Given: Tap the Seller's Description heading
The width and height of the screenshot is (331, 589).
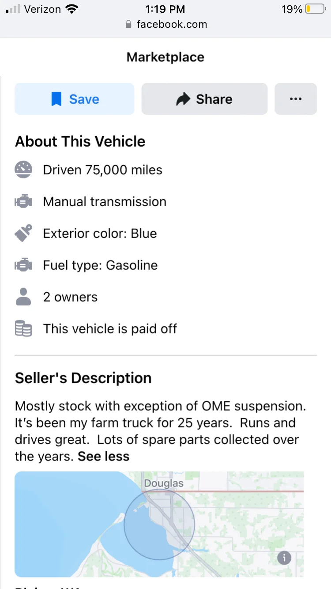Looking at the screenshot, I should (x=83, y=378).
